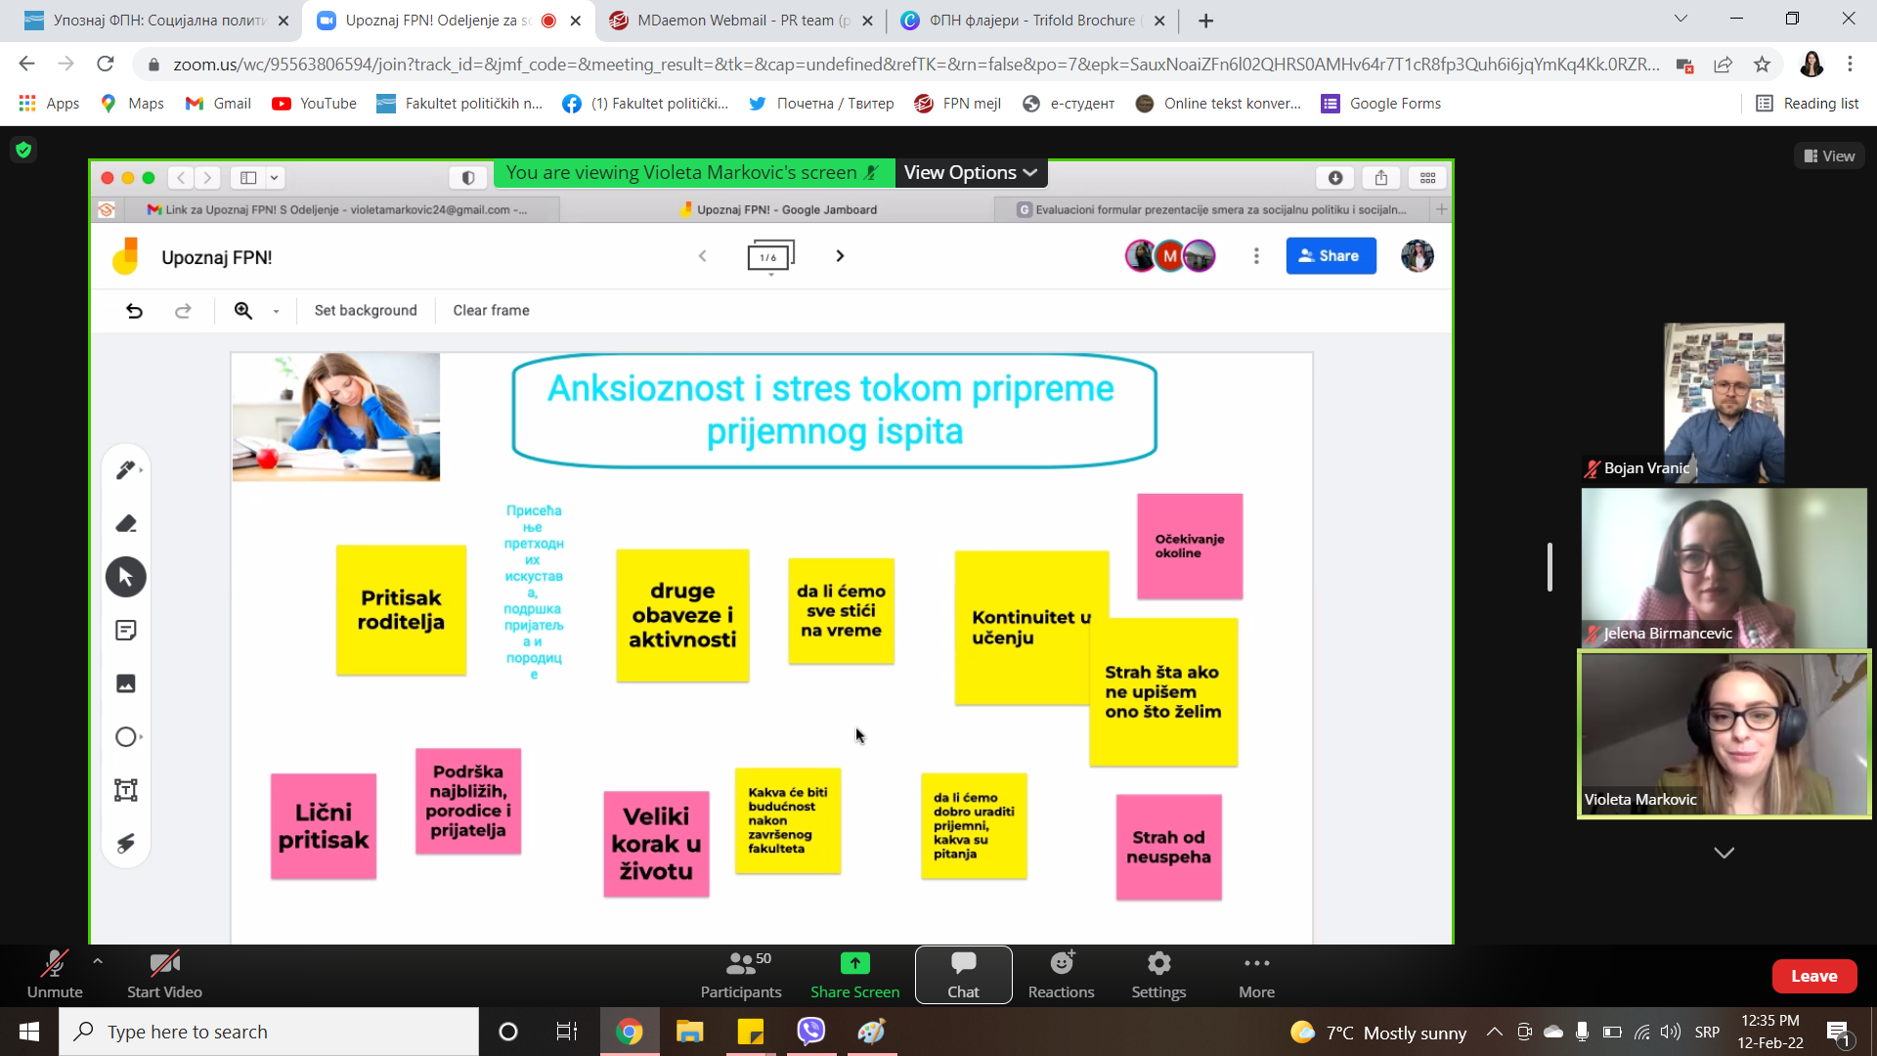1877x1056 pixels.
Task: Select the pink Strah od neuspeha note
Action: 1168,847
